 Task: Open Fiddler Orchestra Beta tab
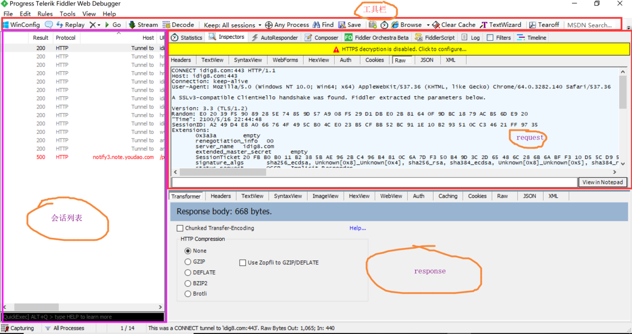(377, 38)
